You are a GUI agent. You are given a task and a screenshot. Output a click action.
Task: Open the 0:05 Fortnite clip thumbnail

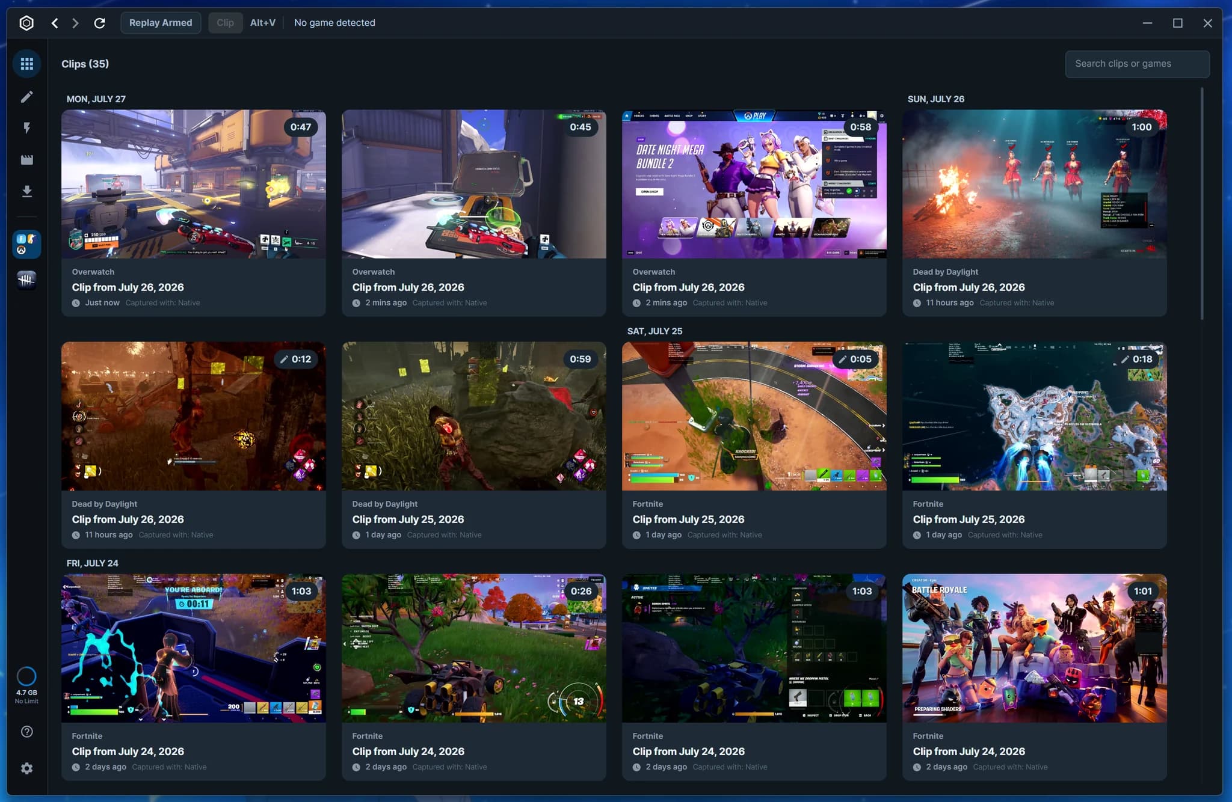tap(754, 416)
